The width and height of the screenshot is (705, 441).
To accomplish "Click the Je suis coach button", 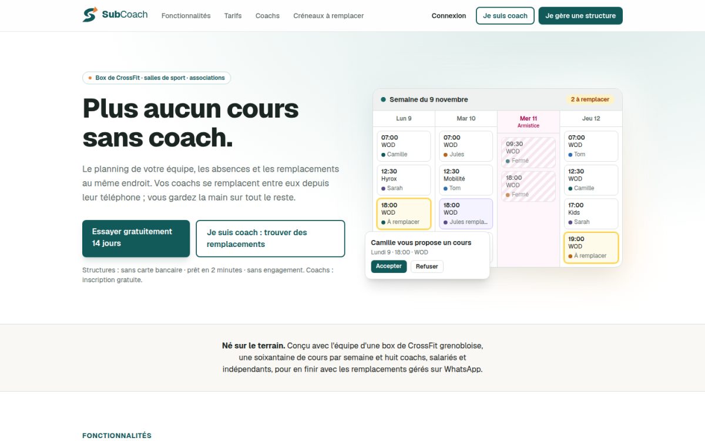I will coord(505,16).
